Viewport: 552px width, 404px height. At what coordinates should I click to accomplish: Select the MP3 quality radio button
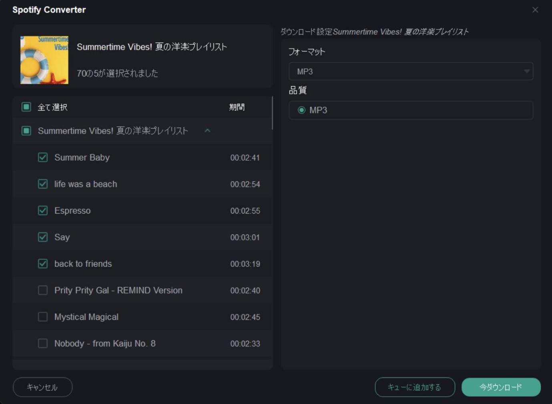coord(301,110)
